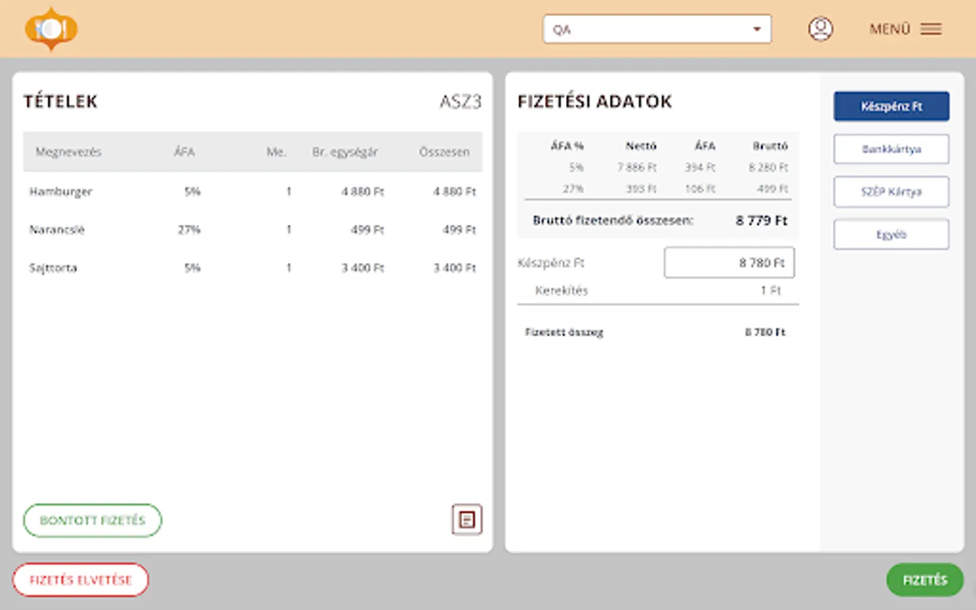The width and height of the screenshot is (976, 610).
Task: Select the Hamburger item row
Action: (253, 192)
